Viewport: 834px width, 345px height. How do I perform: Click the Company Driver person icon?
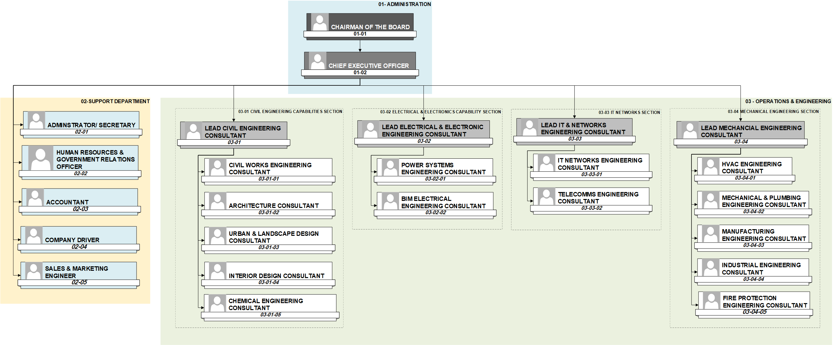34,235
